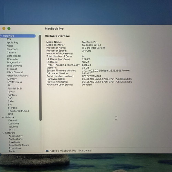
Task: Select PCI in the sidebar
Action: click(9, 85)
